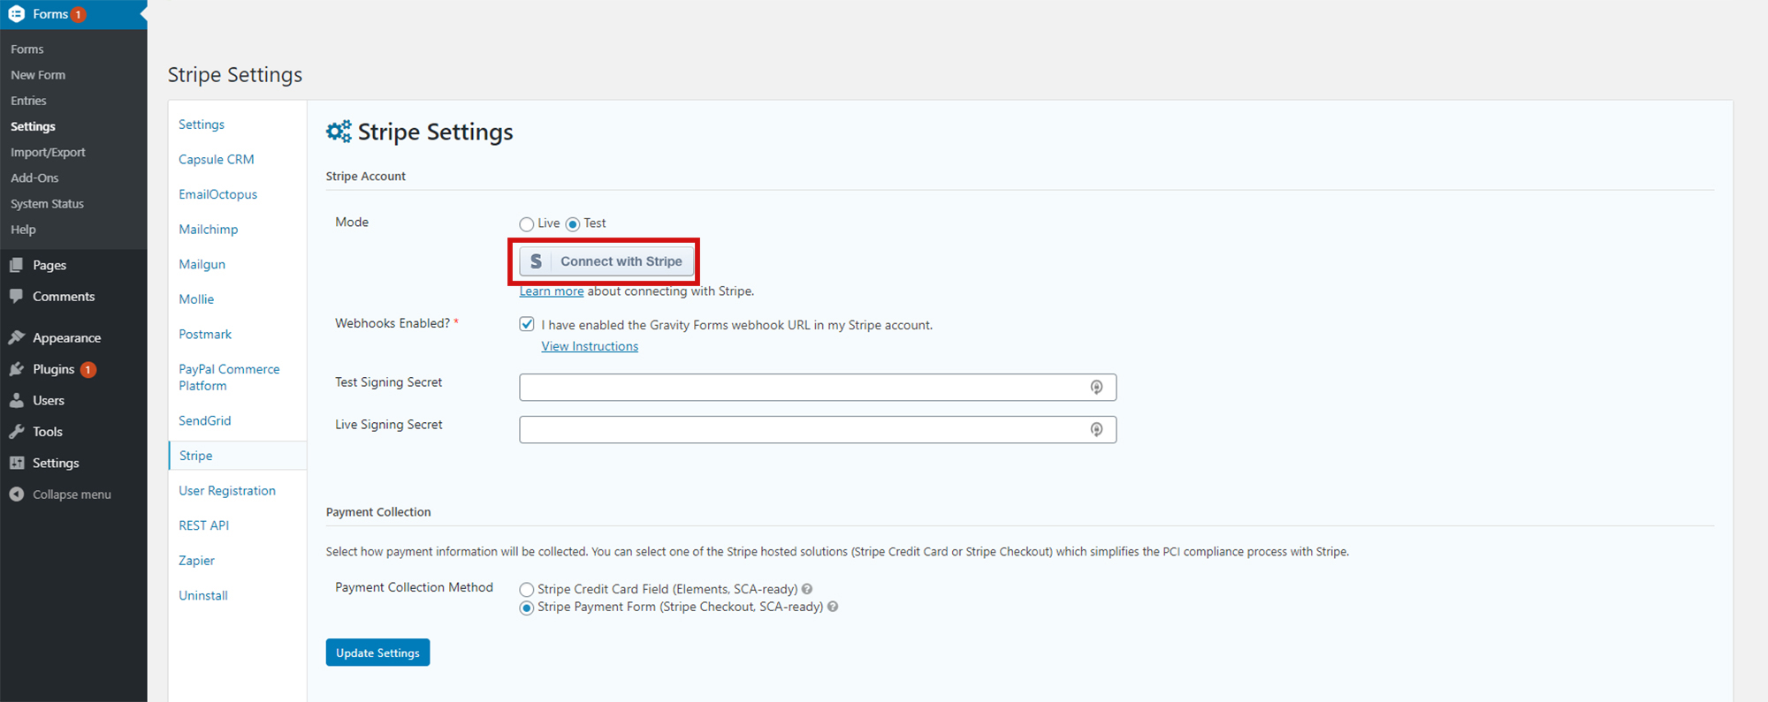Open PayPal Commerce Platform settings tab

click(229, 377)
